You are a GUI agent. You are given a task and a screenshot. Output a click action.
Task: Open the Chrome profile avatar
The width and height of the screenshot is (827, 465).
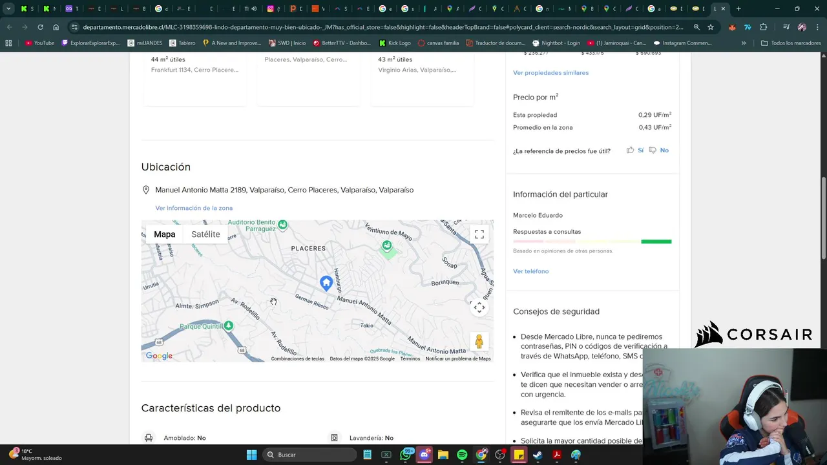(802, 27)
